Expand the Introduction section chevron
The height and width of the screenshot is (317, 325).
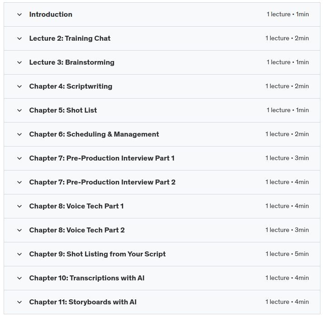[x=19, y=14]
